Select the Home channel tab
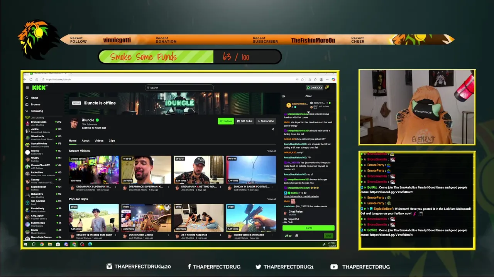The image size is (494, 277). (73, 140)
